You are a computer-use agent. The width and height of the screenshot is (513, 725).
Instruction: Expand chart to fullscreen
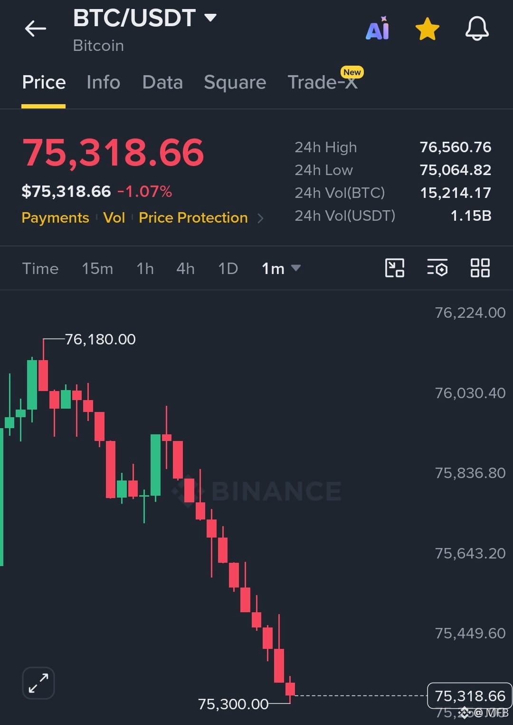tap(38, 683)
